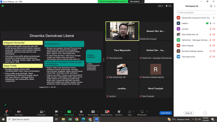Click the green encryption shield icon
The image size is (217, 122).
(x=3, y=6)
